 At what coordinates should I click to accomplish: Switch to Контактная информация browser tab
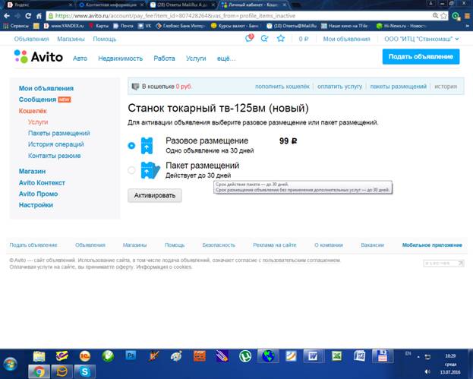(x=111, y=5)
